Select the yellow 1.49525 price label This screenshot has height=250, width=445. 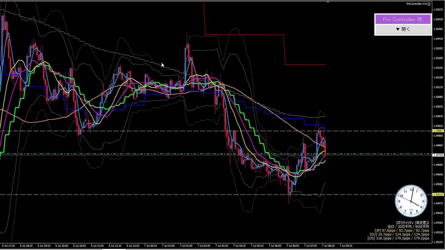click(x=438, y=195)
